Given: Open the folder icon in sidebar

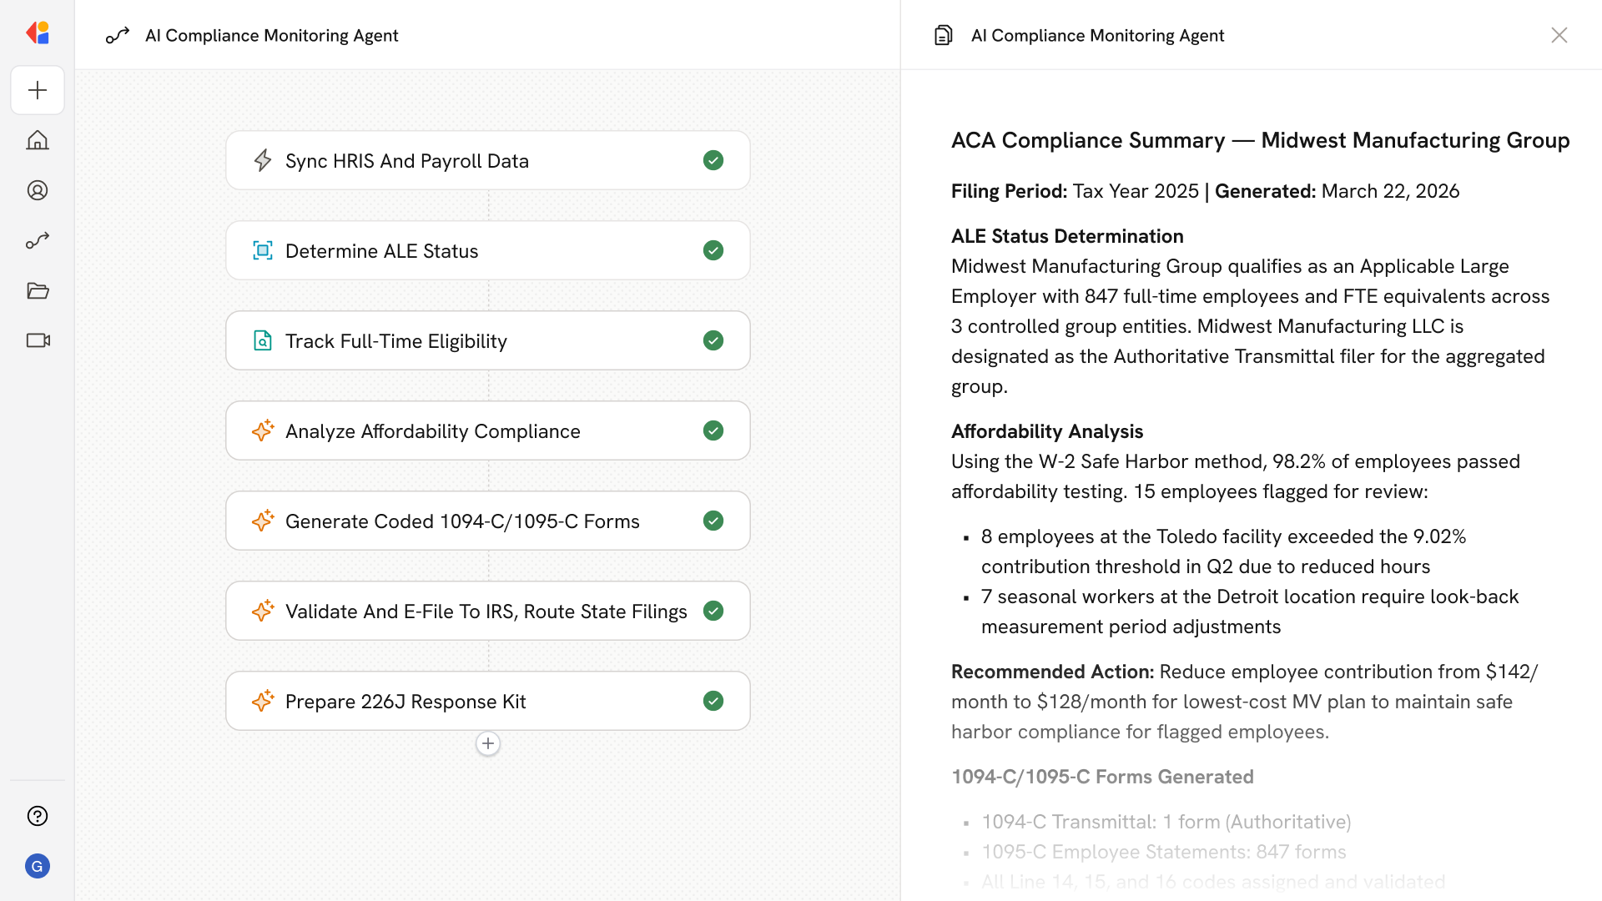Looking at the screenshot, I should pyautogui.click(x=38, y=290).
